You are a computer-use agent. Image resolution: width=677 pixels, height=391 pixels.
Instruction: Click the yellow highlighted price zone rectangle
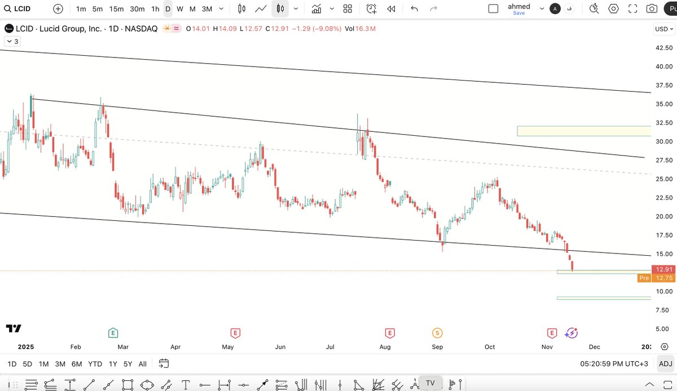click(584, 131)
